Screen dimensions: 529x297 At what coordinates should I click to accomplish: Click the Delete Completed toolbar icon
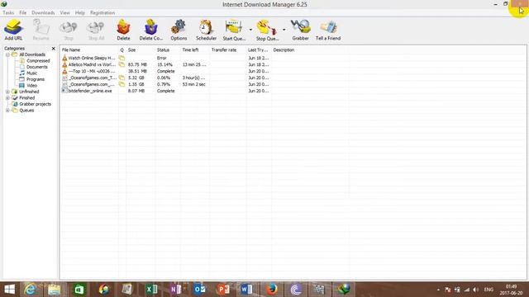pos(150,30)
